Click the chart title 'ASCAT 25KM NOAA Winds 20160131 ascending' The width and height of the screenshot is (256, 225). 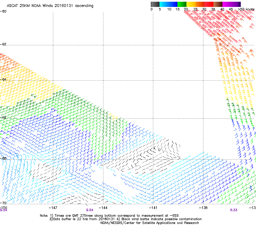pyautogui.click(x=50, y=6)
